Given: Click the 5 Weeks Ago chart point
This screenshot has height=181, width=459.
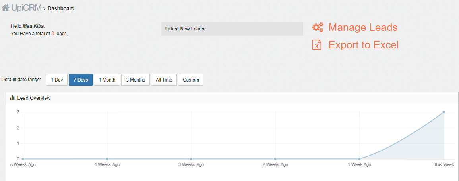Looking at the screenshot, I should (23, 159).
